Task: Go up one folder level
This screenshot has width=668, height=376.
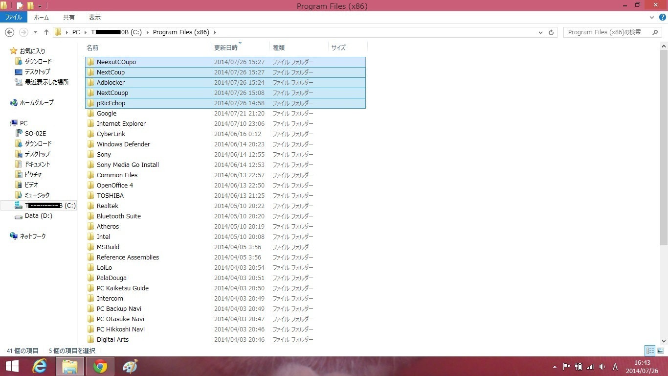Action: (x=46, y=32)
